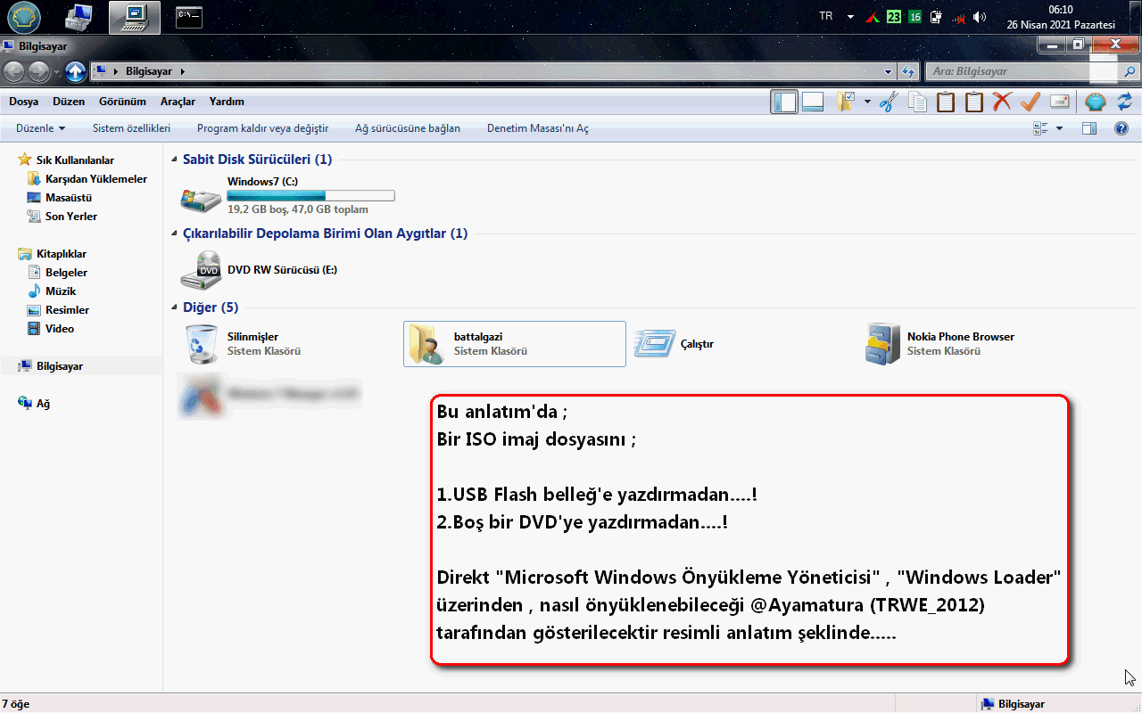The image size is (1142, 713).
Task: Click the Bilgisayar breadcrumb in address bar
Action: [150, 71]
